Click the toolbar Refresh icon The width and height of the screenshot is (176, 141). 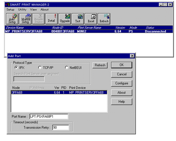tap(104, 19)
